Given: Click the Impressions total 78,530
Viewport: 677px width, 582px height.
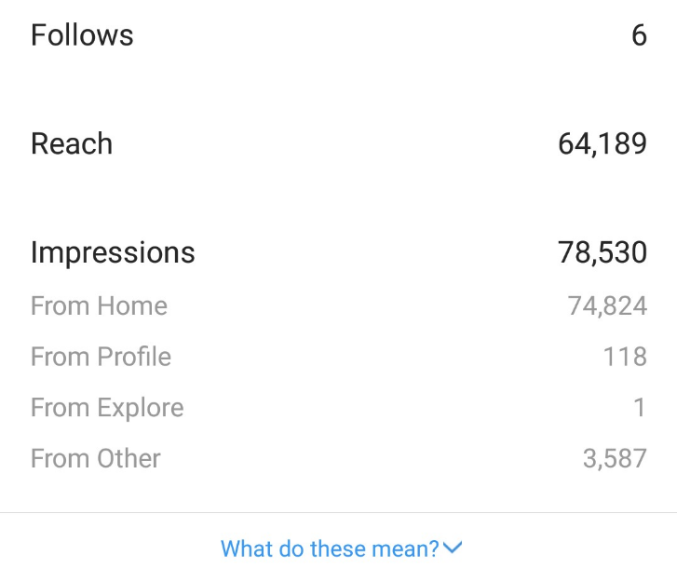Looking at the screenshot, I should (603, 252).
